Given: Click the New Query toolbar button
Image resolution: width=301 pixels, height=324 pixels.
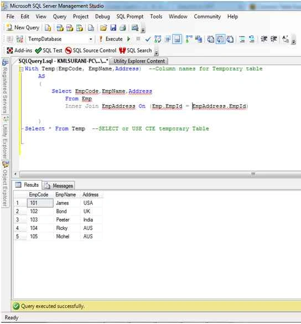Looking at the screenshot, I should tap(23, 28).
